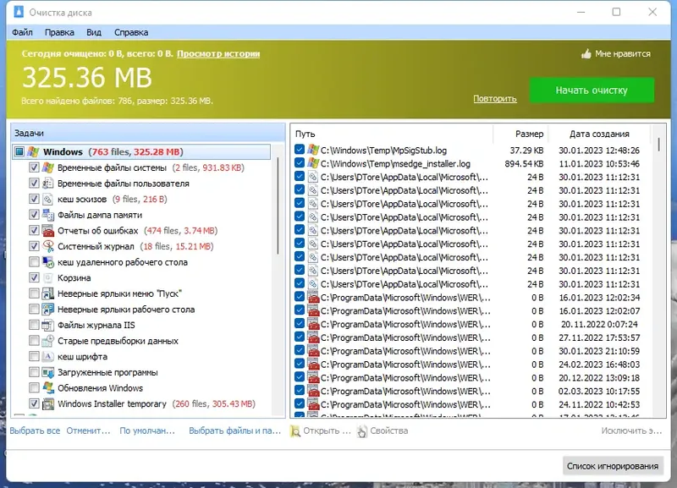
Task: Click the 'Старые предвыборки данных' icon
Action: 48,341
